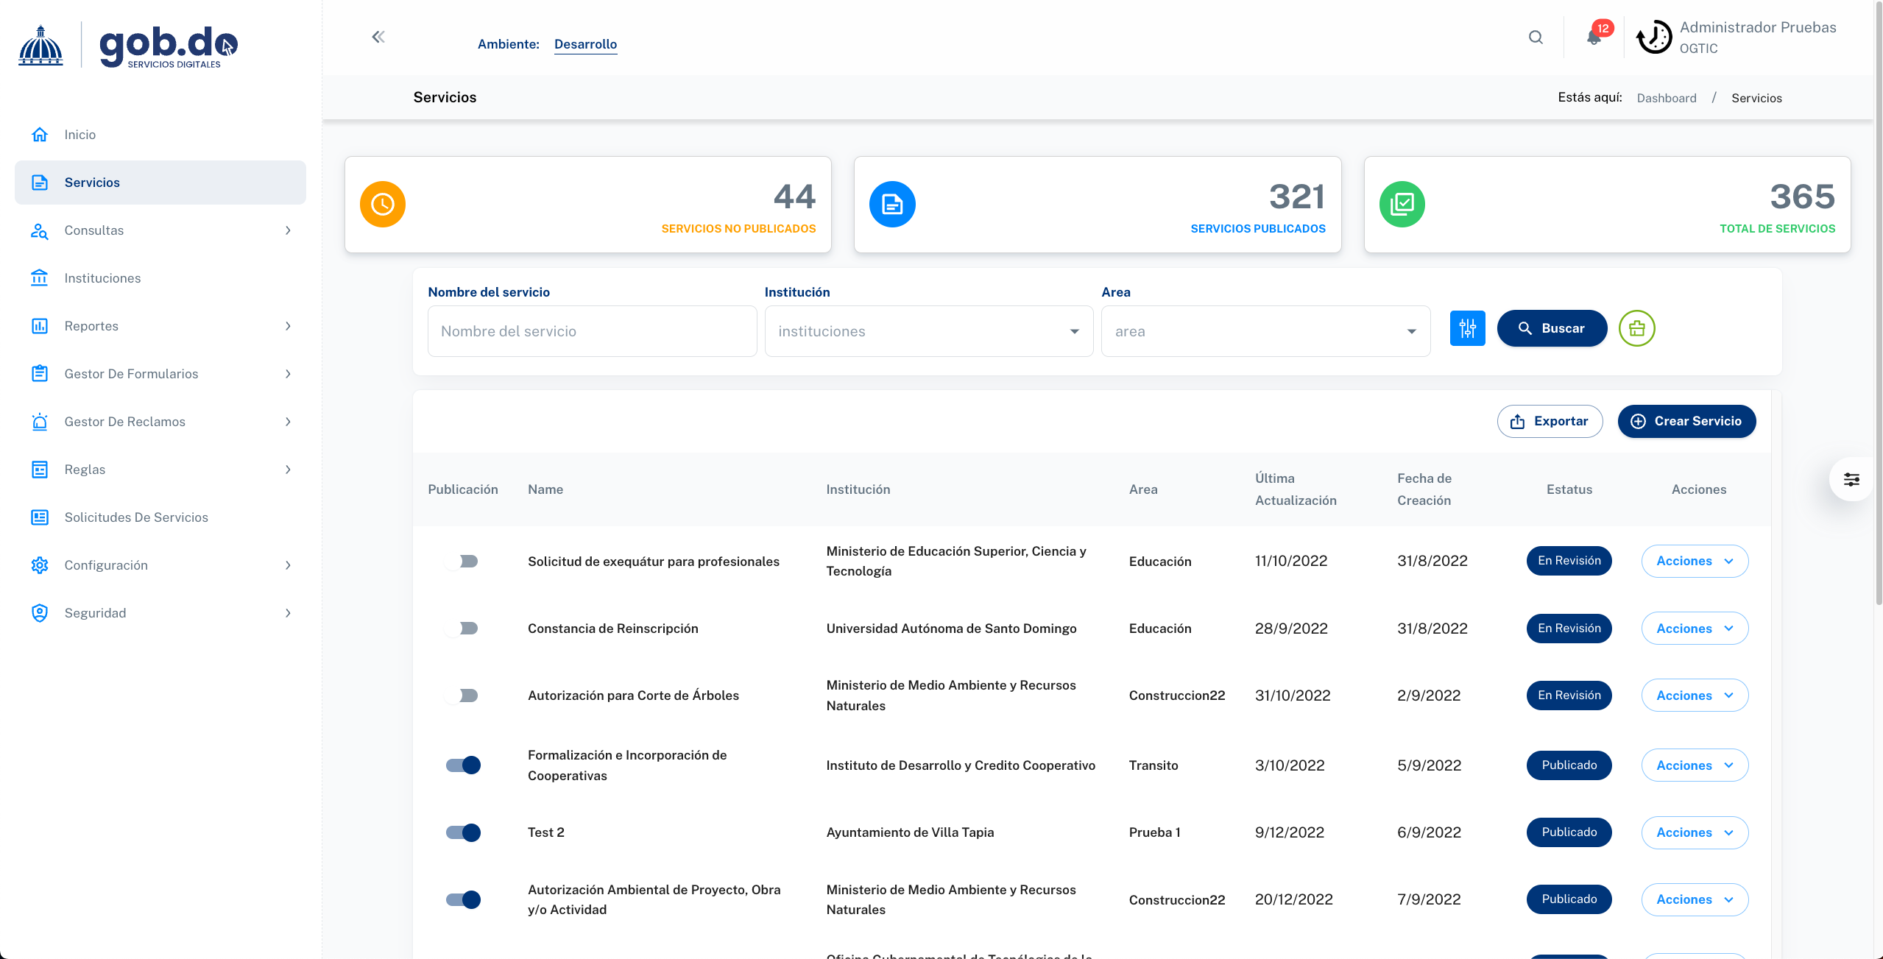Image resolution: width=1883 pixels, height=959 pixels.
Task: Toggle publication for Autorización para Corte de Árboles
Action: [462, 696]
